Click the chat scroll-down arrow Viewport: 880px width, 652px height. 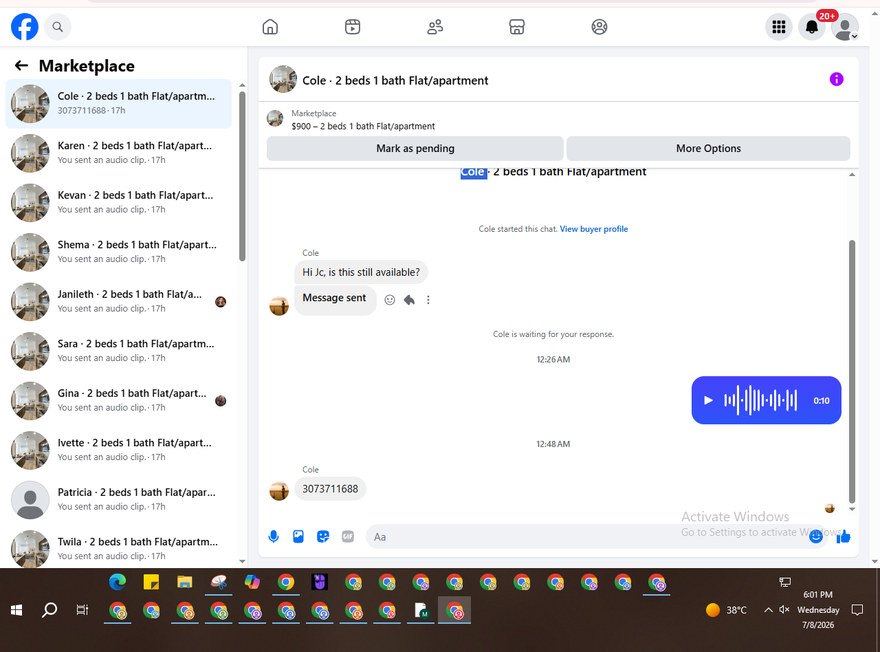pyautogui.click(x=852, y=510)
